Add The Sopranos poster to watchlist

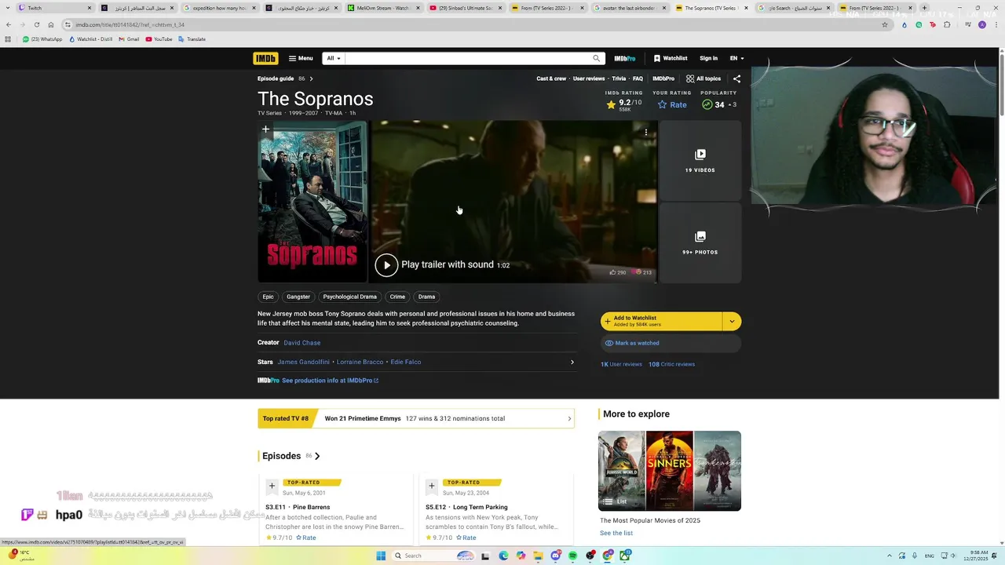click(x=265, y=129)
